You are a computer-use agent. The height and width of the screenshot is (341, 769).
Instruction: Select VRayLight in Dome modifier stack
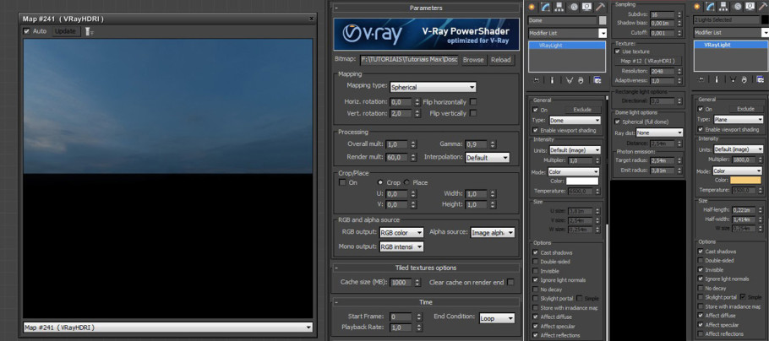pos(567,45)
